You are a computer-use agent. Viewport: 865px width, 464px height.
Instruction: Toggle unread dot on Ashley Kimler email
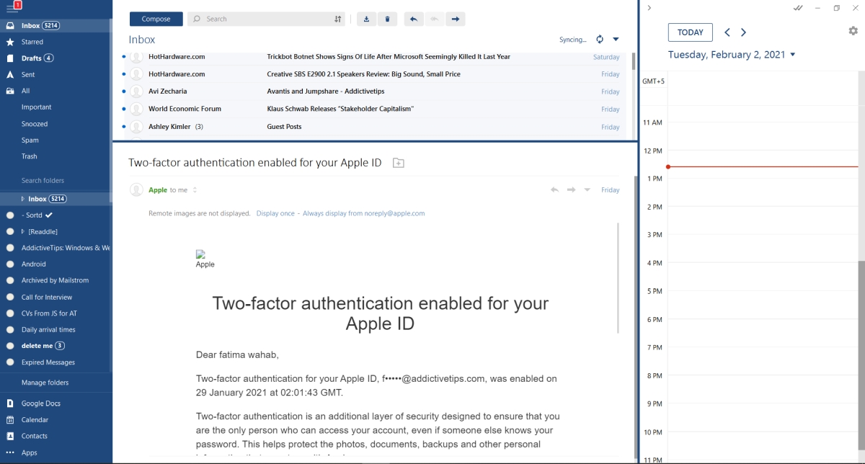coord(123,126)
